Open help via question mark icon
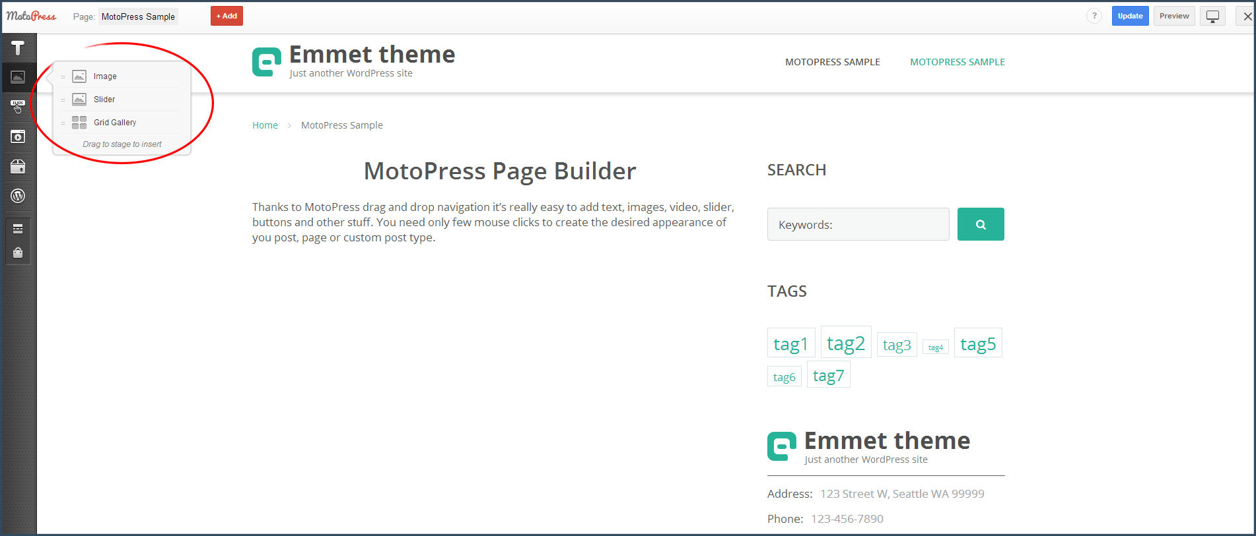 click(1094, 16)
